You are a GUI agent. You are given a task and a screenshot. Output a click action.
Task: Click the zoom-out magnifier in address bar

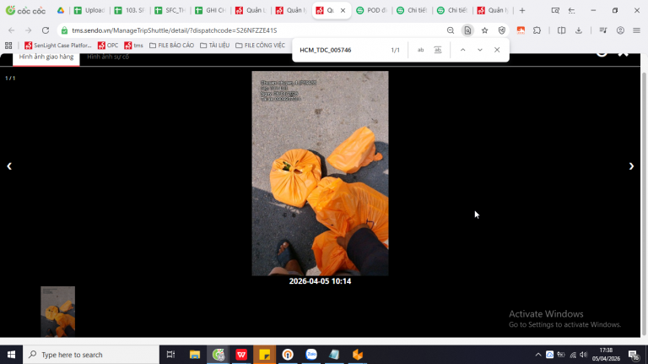coord(451,30)
